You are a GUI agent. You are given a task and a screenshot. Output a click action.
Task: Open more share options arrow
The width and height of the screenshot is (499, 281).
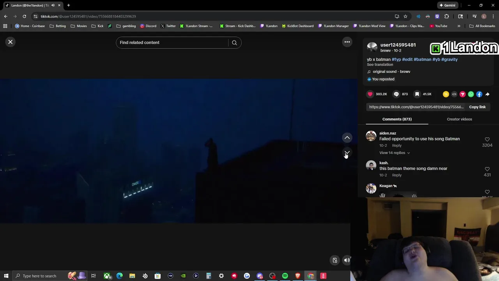pyautogui.click(x=487, y=94)
